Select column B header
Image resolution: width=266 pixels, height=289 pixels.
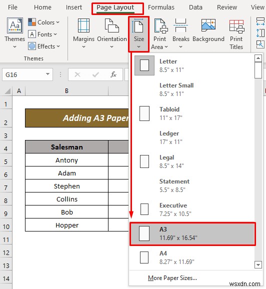click(66, 91)
